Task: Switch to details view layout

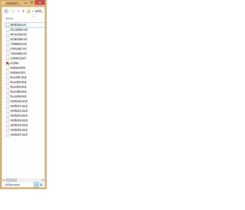Action: point(36,185)
